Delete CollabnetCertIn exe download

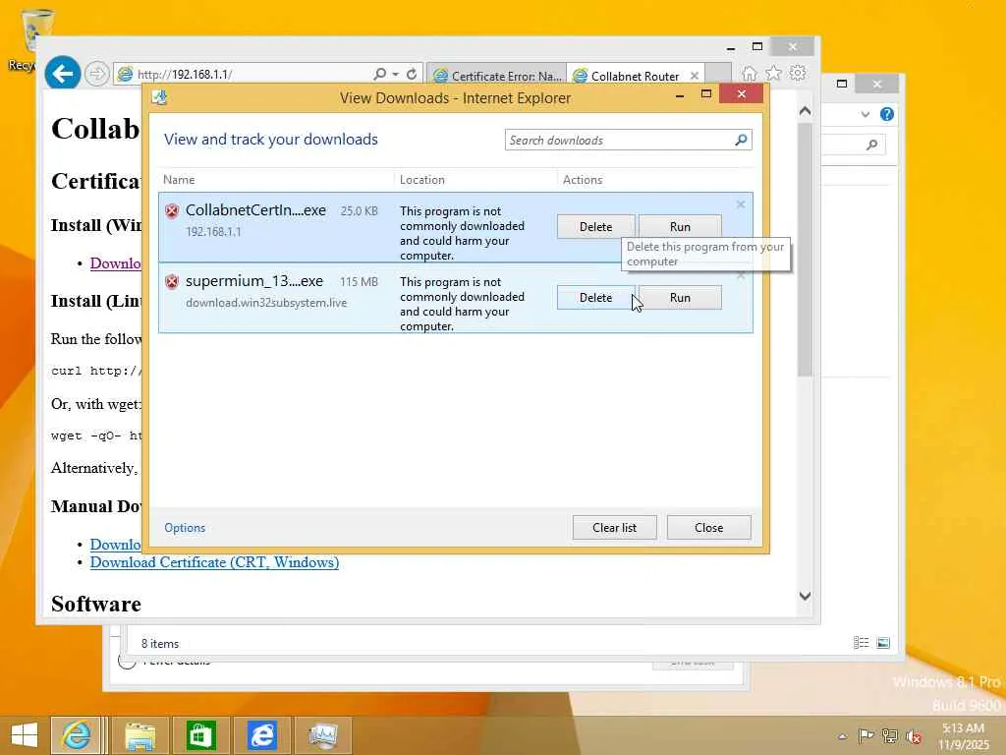tap(595, 227)
